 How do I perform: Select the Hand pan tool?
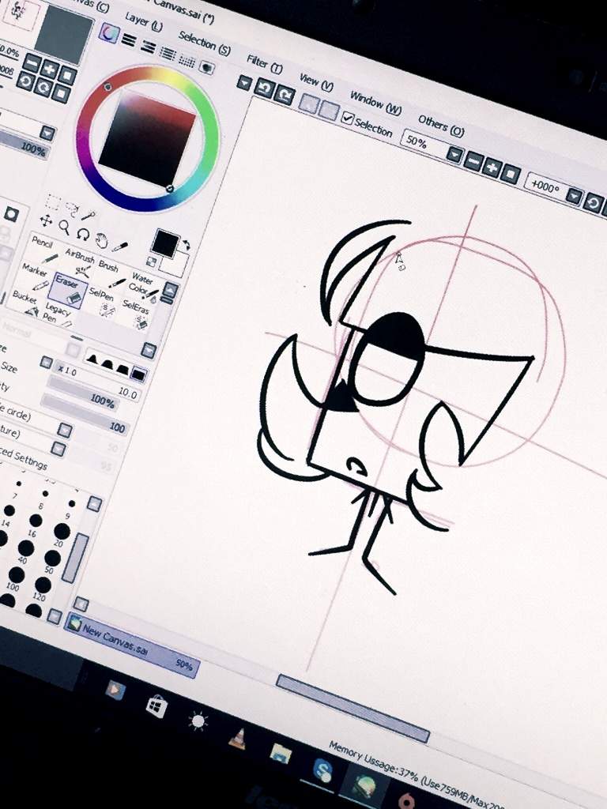[x=101, y=239]
